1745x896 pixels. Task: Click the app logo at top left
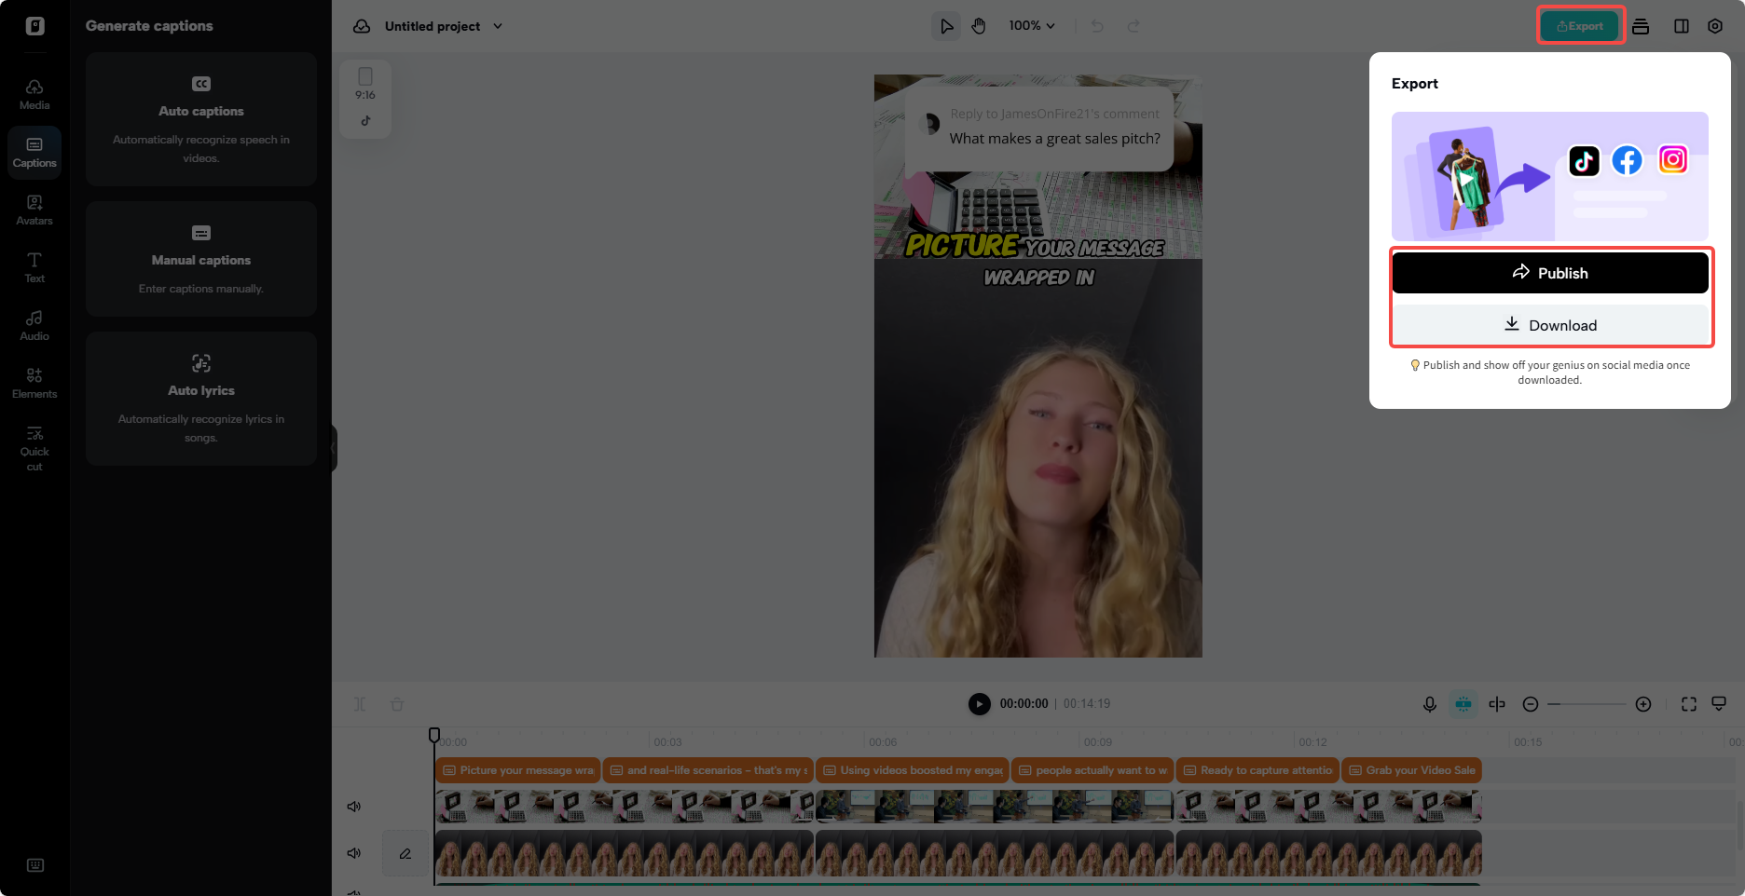[x=34, y=26]
